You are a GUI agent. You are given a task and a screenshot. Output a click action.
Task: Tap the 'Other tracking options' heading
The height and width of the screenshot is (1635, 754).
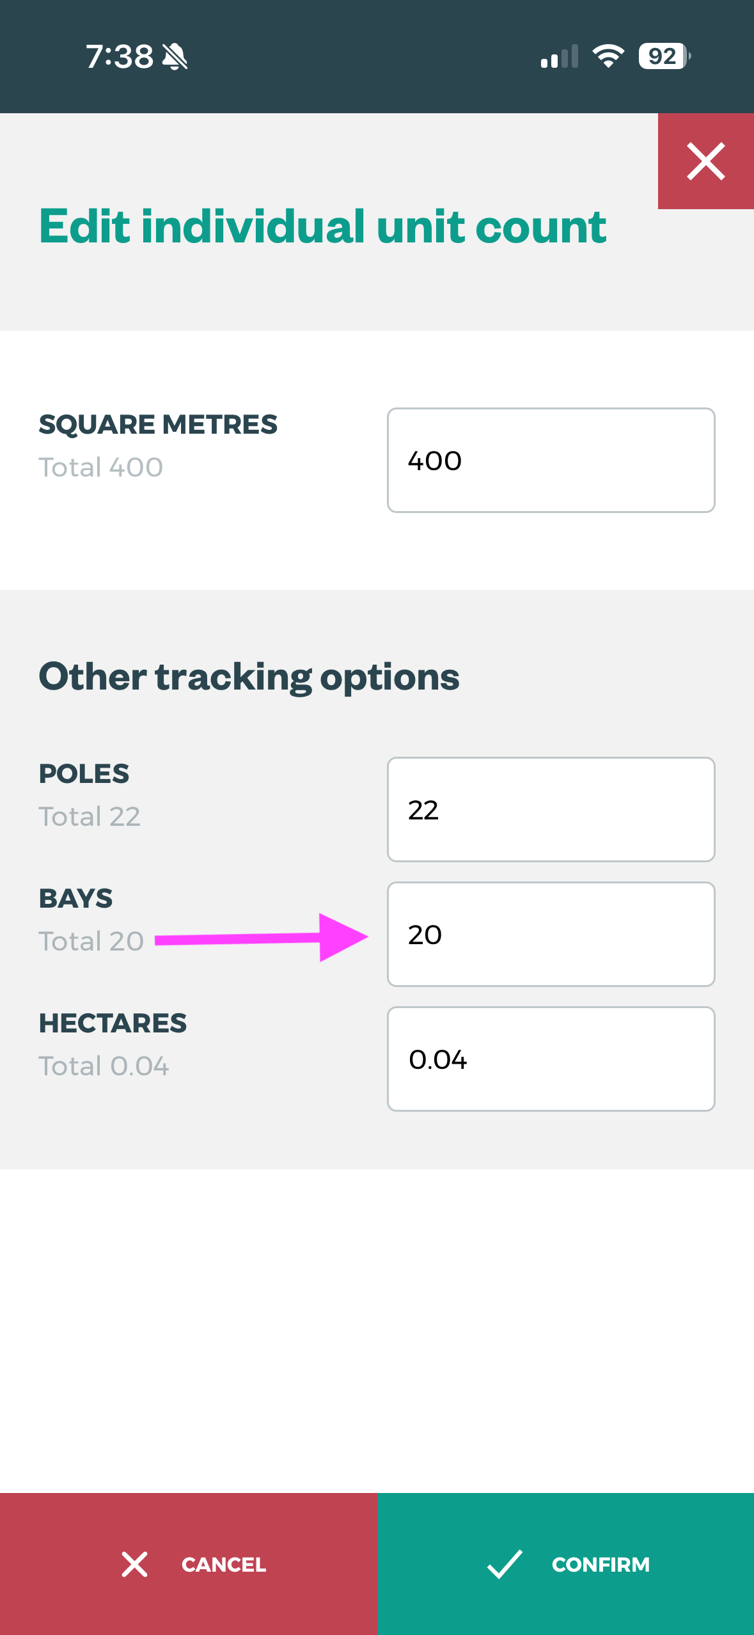(x=249, y=676)
